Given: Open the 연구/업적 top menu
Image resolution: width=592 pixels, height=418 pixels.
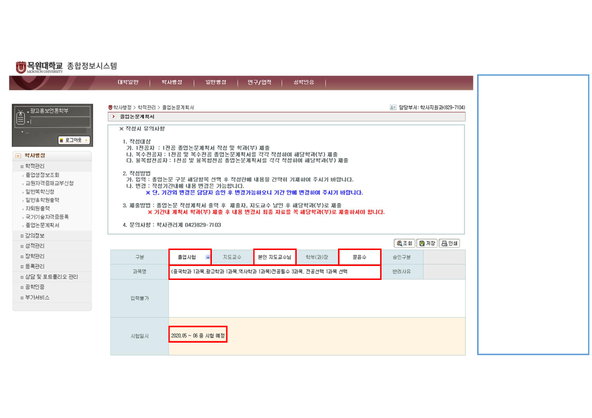Looking at the screenshot, I should coord(260,82).
